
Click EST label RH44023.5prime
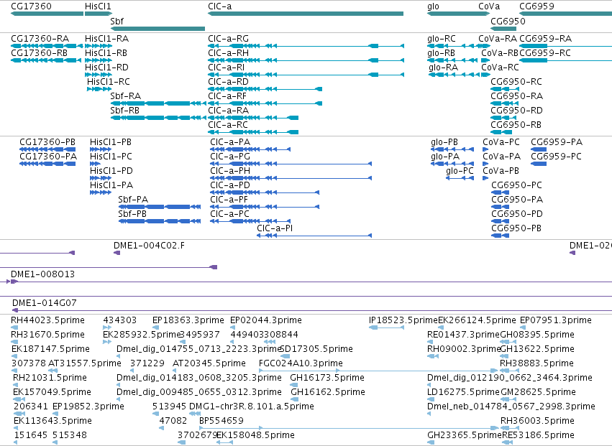[x=47, y=320]
